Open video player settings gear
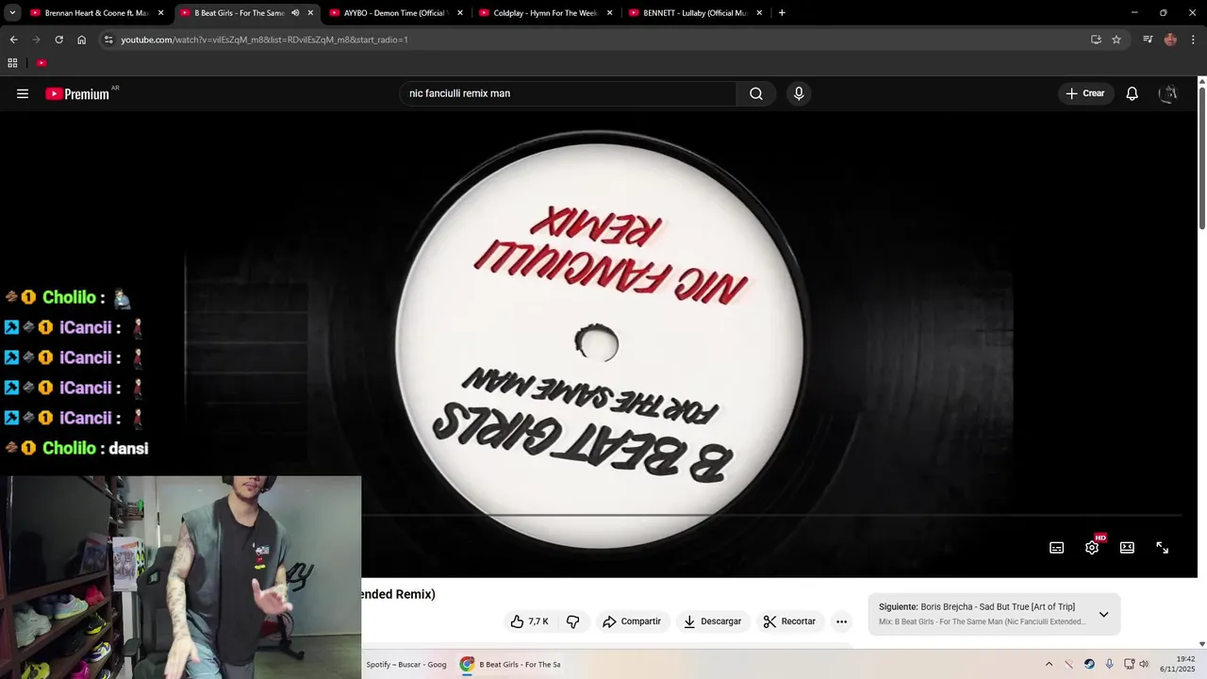 click(1092, 548)
